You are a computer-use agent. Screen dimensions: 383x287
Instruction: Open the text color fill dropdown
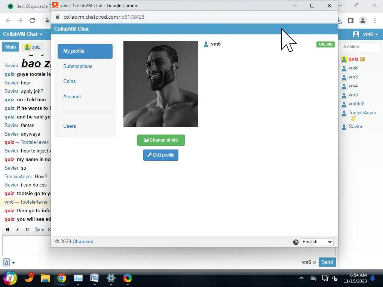tap(39, 230)
